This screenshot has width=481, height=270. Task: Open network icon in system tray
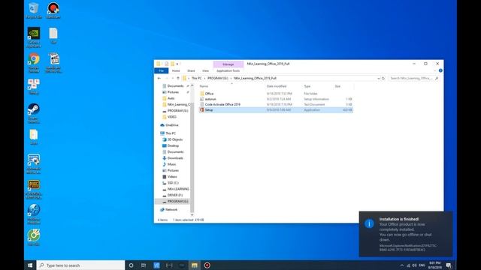pyautogui.click(x=408, y=265)
